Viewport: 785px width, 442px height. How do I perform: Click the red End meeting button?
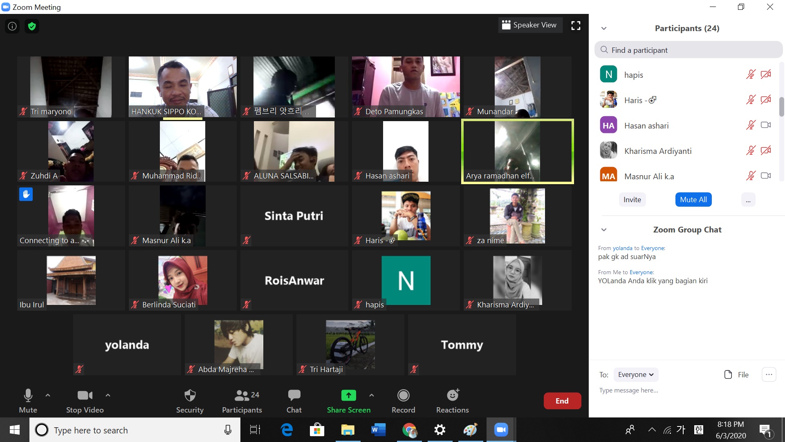[562, 401]
